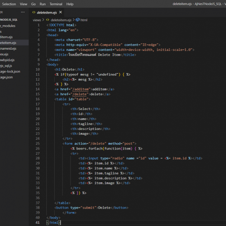
Task: Click file icon before deleteitem.ejs in breadcrumb
Action: (48, 20)
